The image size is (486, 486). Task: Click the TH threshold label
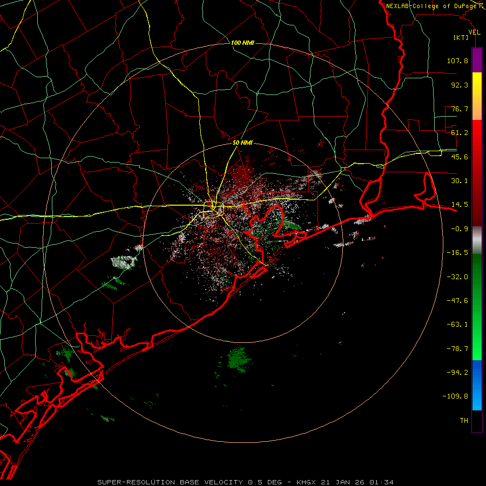(464, 421)
